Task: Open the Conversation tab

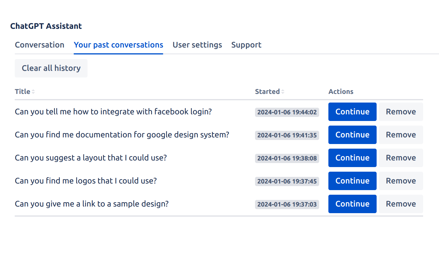Action: tap(40, 45)
